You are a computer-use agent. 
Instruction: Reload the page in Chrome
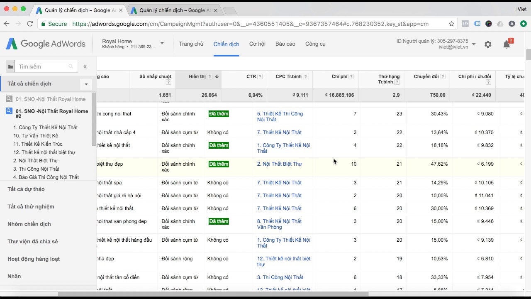pos(30,24)
